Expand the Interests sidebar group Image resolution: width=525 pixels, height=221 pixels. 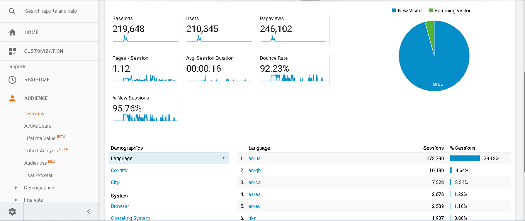coord(16,200)
